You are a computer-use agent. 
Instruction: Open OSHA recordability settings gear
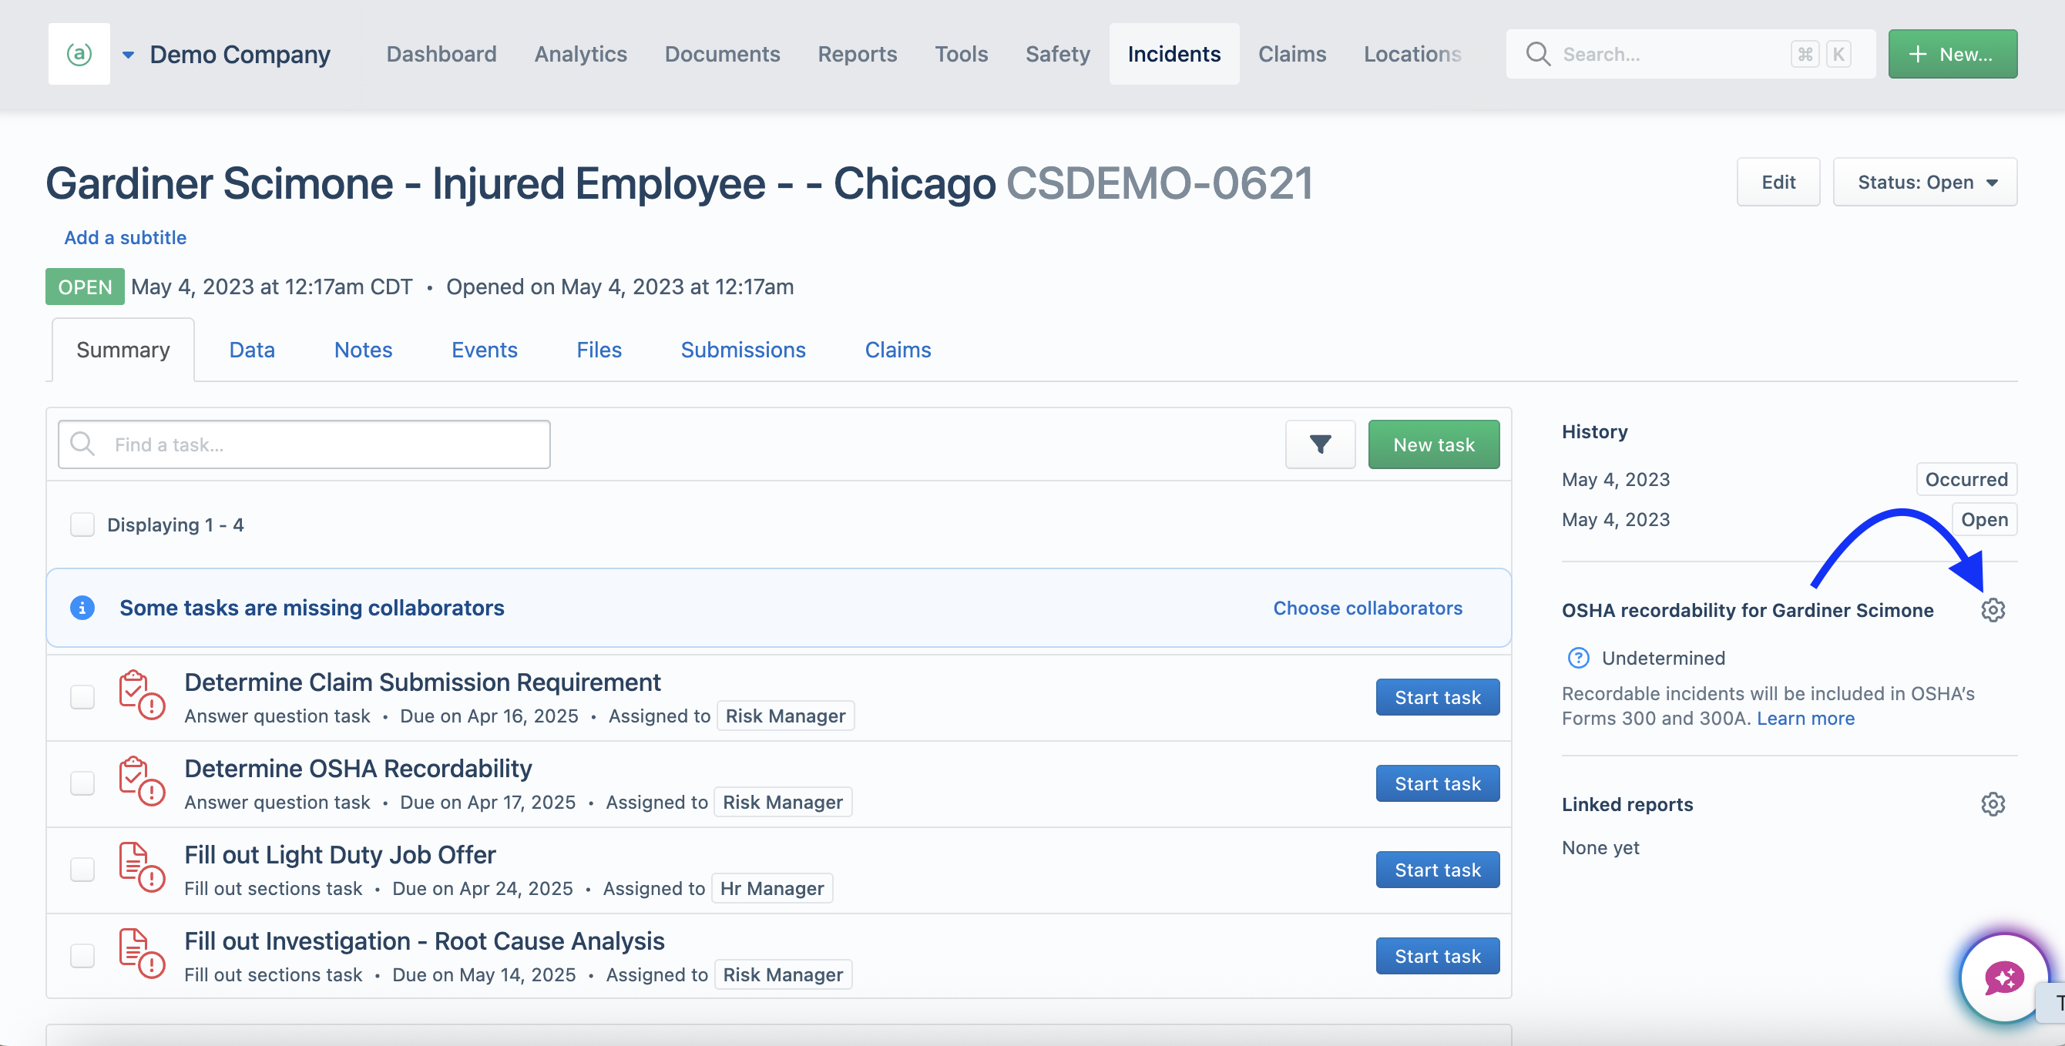click(x=1992, y=610)
